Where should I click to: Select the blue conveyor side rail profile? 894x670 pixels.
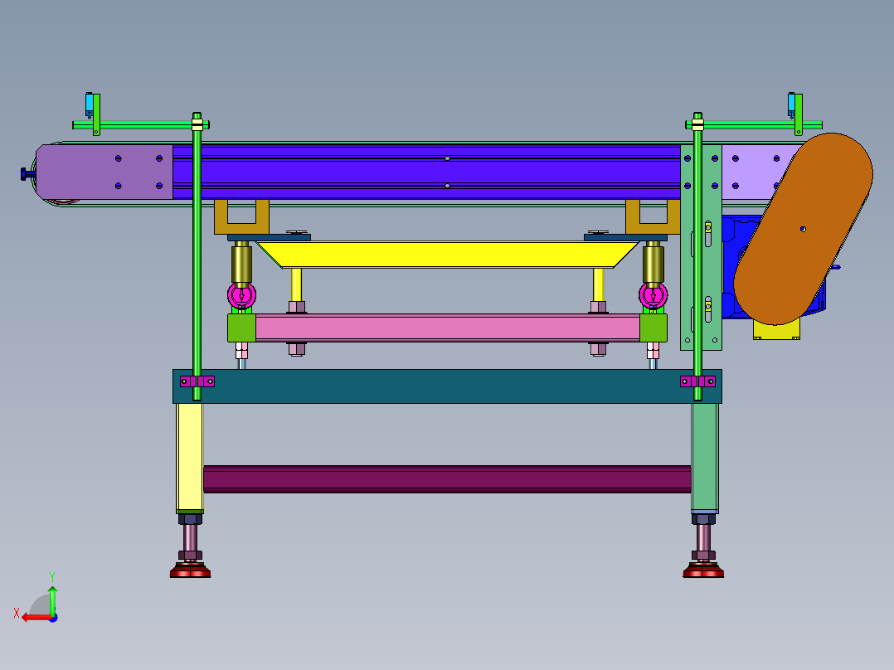coord(431,172)
